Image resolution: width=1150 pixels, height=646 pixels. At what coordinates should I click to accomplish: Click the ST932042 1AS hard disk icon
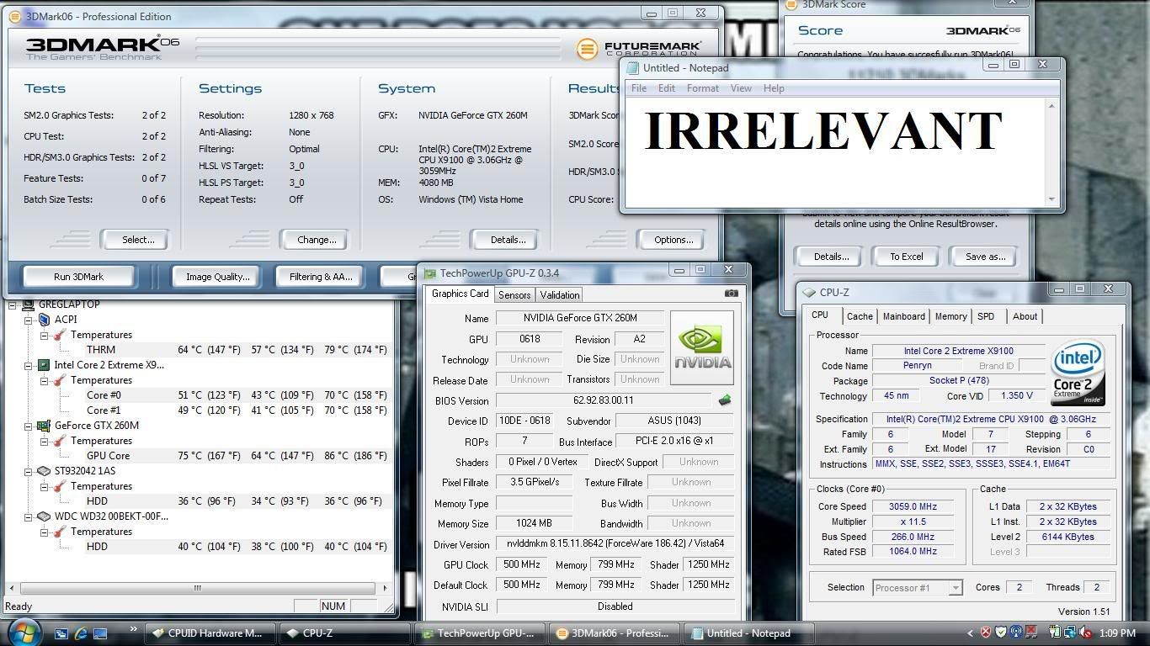44,471
